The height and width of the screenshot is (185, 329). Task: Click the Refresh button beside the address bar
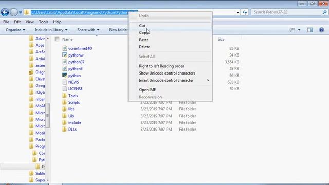(x=245, y=12)
